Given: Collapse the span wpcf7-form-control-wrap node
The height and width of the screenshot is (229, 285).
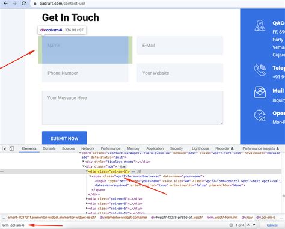Looking at the screenshot, I should 90,176.
